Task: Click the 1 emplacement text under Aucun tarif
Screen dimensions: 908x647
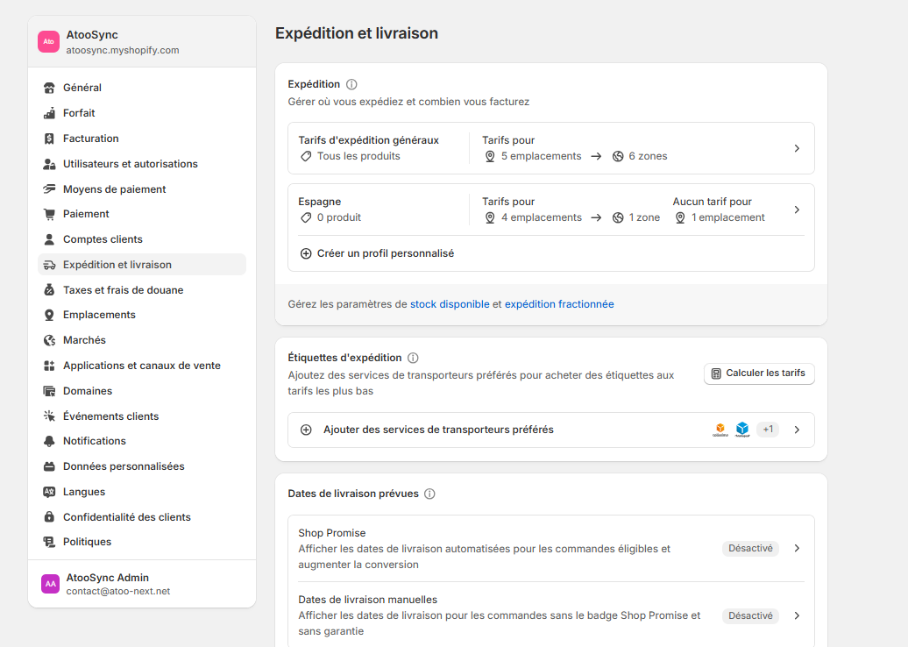Action: tap(728, 217)
